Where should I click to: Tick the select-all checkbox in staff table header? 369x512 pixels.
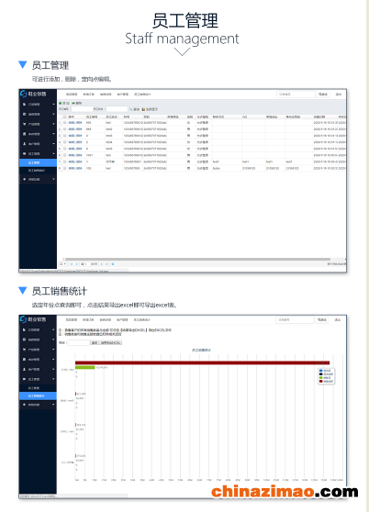(x=64, y=117)
